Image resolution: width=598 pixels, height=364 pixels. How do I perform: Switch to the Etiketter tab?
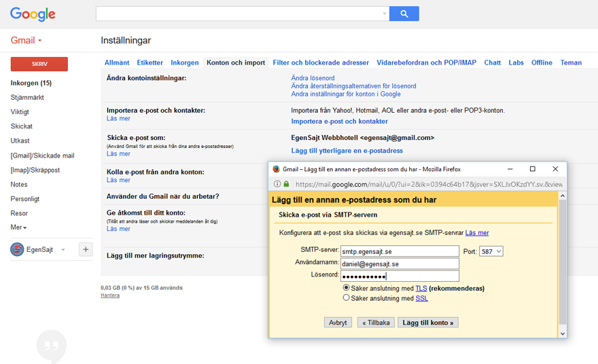coord(150,62)
